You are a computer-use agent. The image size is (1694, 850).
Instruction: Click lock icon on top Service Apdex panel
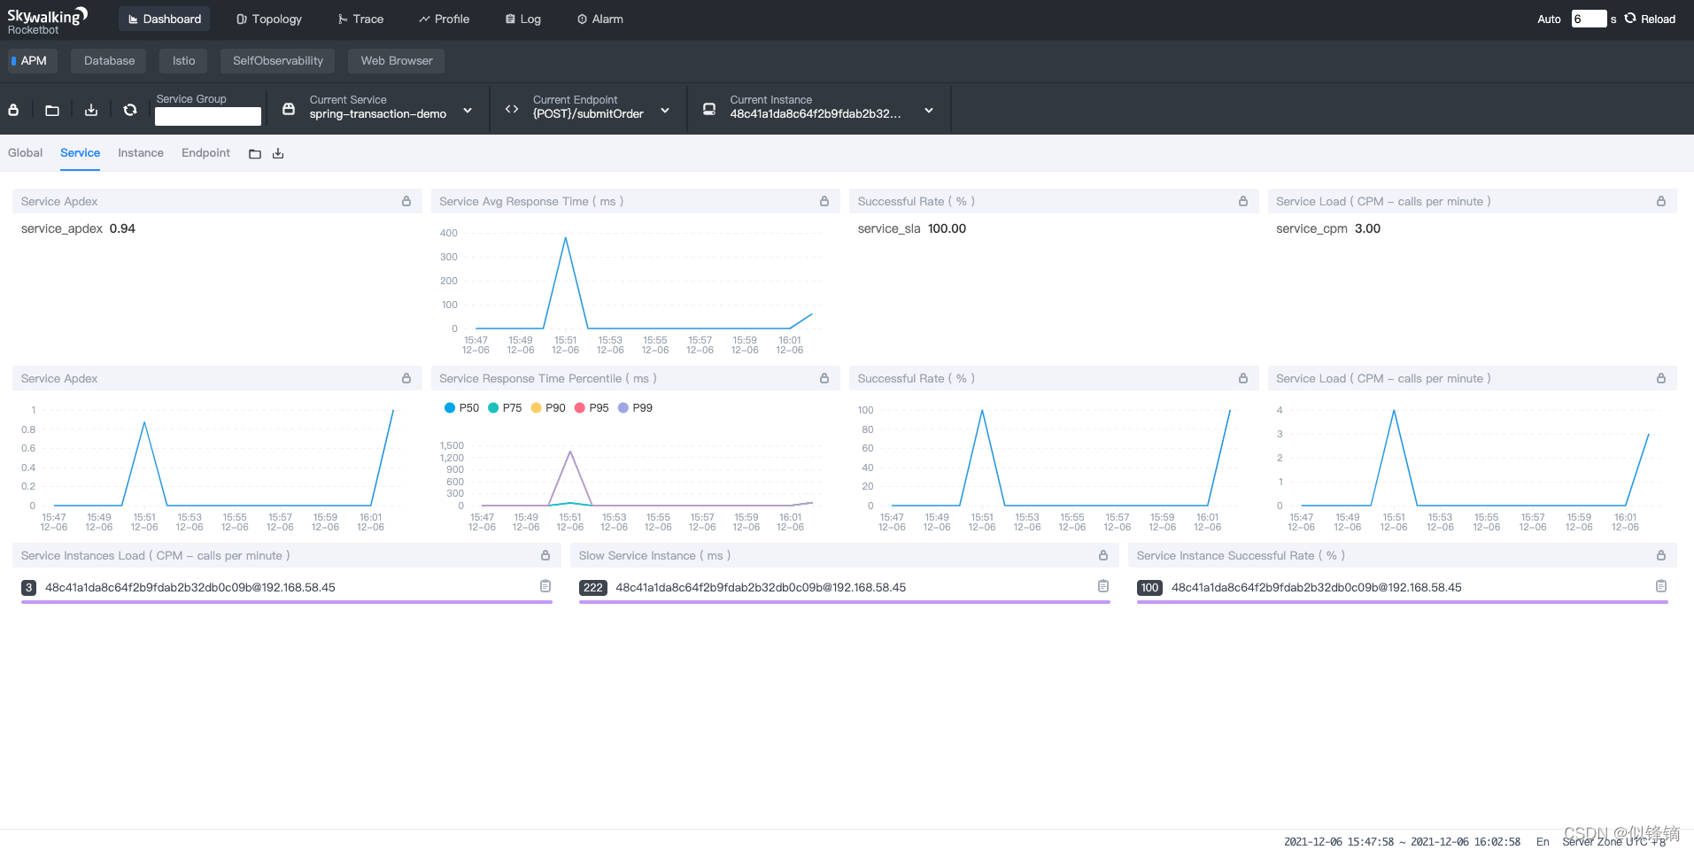(406, 201)
